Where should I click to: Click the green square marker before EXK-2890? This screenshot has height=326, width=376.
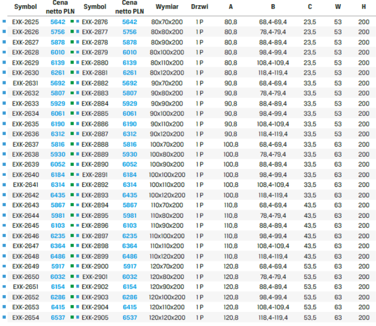point(72,164)
